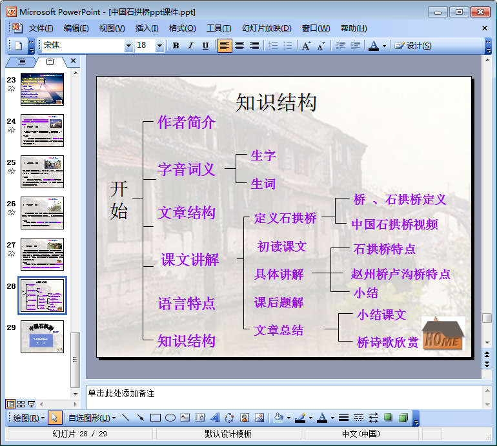
Task: Click the Fill Color bucket
Action: point(279,418)
